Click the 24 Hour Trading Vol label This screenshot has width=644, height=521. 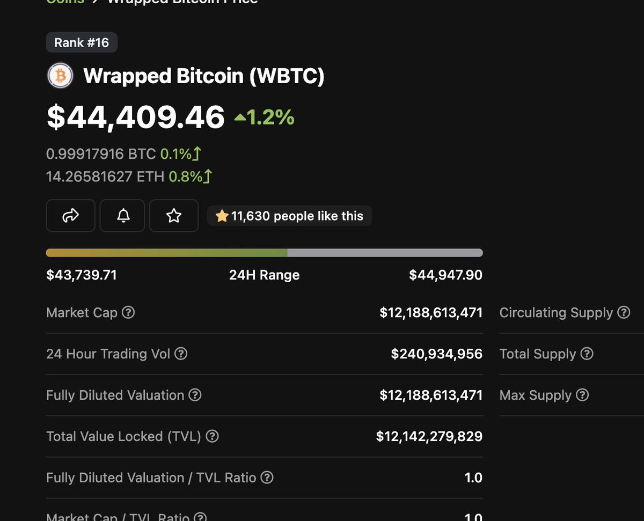pyautogui.click(x=108, y=354)
